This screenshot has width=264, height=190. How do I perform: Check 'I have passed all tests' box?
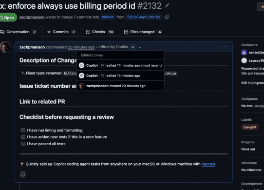click(x=23, y=144)
